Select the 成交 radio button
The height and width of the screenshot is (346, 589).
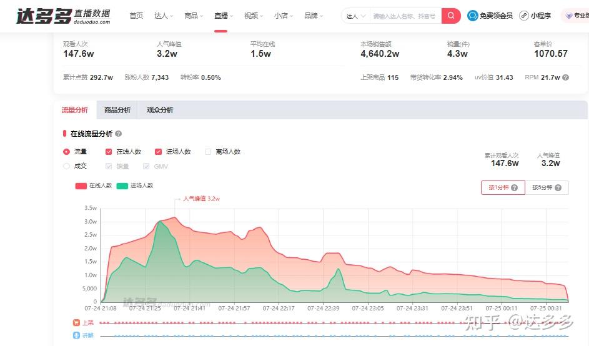[66, 166]
